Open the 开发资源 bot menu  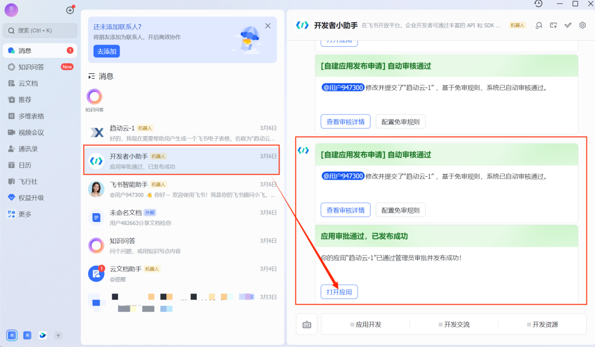[x=542, y=324]
